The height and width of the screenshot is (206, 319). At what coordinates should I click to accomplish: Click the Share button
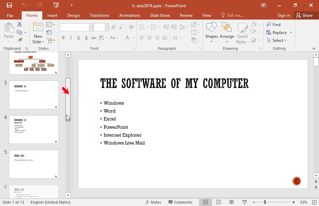coord(305,15)
